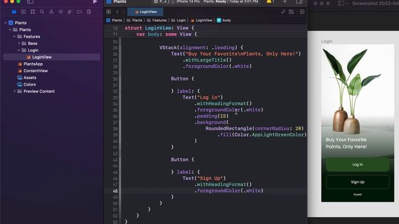
Task: Open the Preview window sidebar view dropdown
Action: pyautogui.click(x=347, y=3)
